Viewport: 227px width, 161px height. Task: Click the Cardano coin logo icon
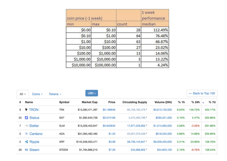(26, 134)
